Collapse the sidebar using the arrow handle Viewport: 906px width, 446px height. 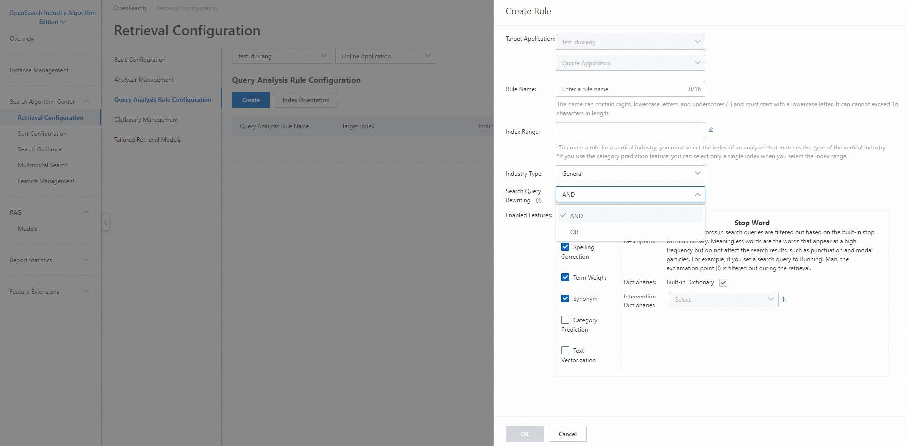(105, 222)
